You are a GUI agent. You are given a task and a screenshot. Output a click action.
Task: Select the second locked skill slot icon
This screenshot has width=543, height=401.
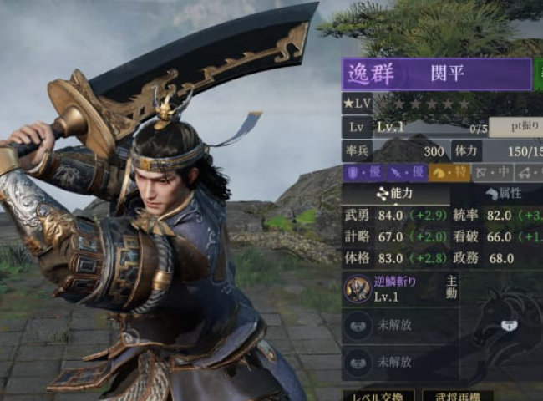coord(358,363)
